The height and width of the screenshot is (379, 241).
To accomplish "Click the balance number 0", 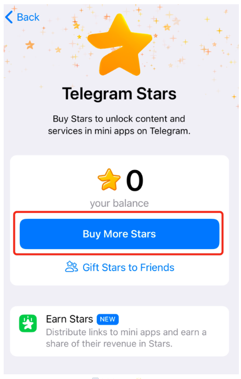I will pyautogui.click(x=135, y=180).
